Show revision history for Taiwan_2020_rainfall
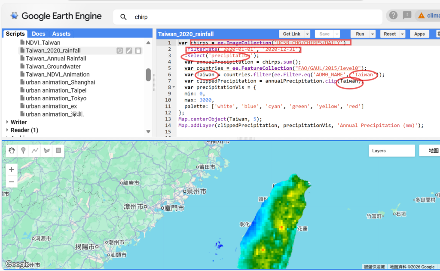440x271 pixels. (x=120, y=51)
